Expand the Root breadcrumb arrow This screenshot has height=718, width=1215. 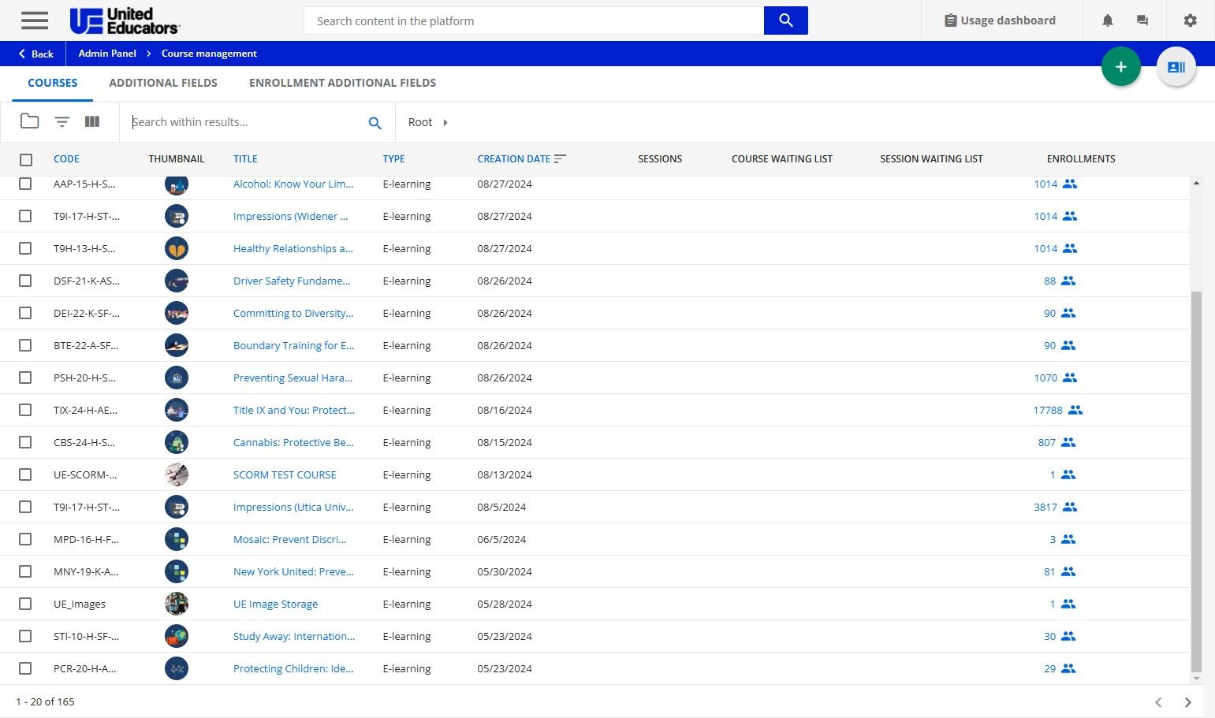(x=445, y=122)
